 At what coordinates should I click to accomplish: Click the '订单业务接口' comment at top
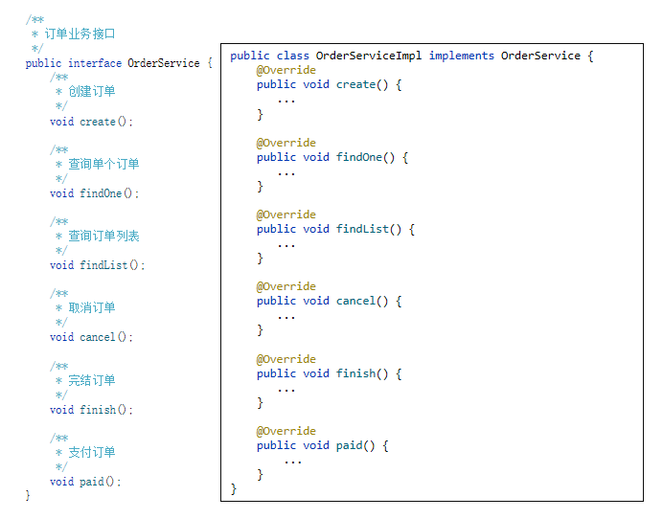80,34
